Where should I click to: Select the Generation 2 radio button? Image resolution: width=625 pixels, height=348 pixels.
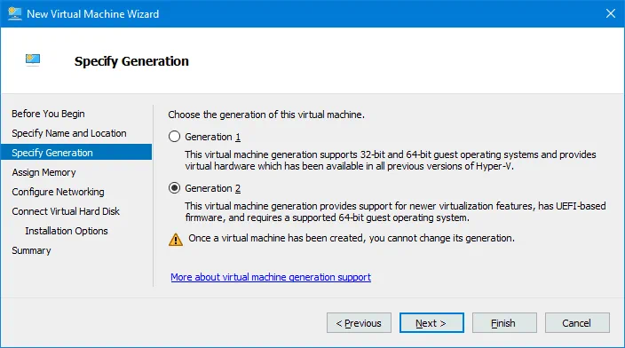click(x=174, y=188)
